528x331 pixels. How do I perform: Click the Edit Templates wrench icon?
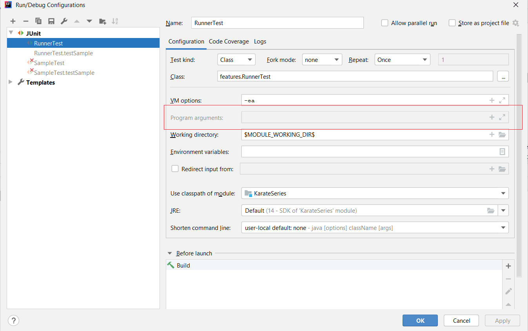64,21
